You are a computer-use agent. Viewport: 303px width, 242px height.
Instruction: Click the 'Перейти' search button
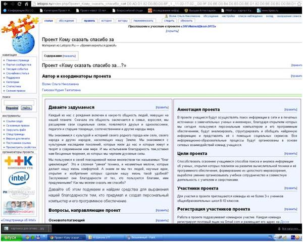[x=12, y=108]
